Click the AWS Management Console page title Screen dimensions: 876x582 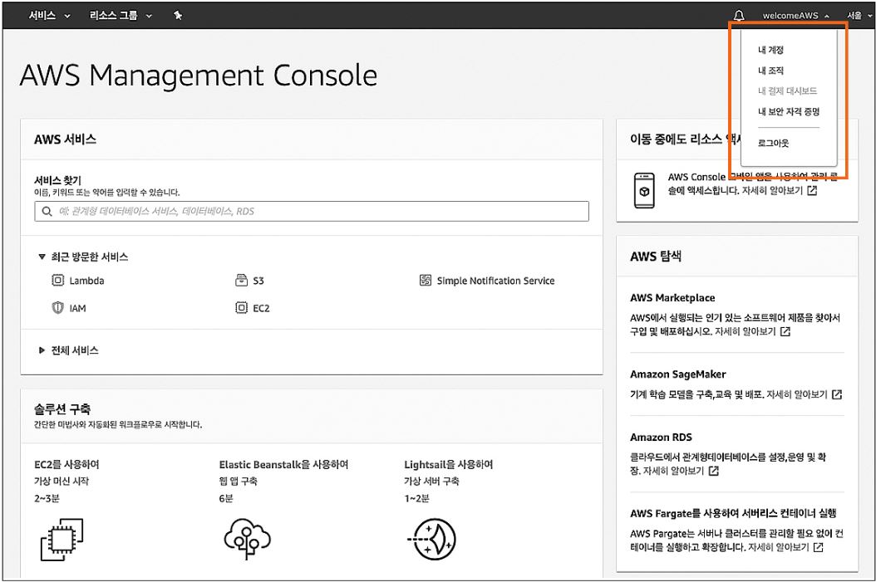(199, 76)
